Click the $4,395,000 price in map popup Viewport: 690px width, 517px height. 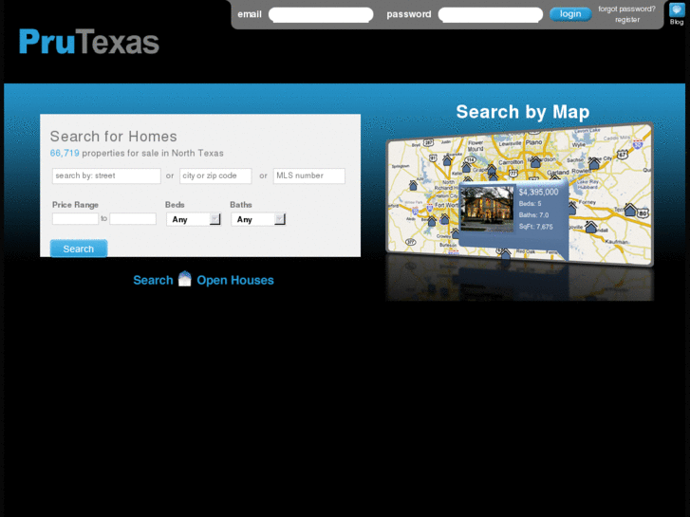tap(539, 193)
